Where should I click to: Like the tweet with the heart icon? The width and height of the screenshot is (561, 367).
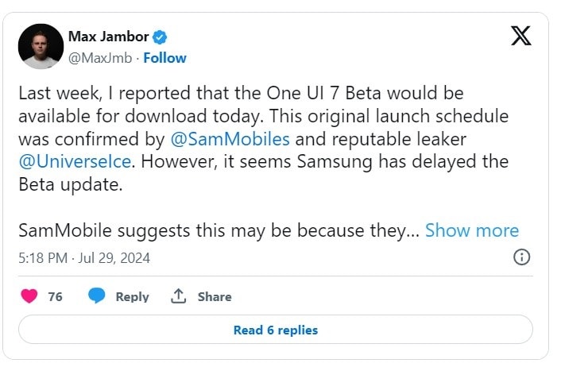pos(29,296)
